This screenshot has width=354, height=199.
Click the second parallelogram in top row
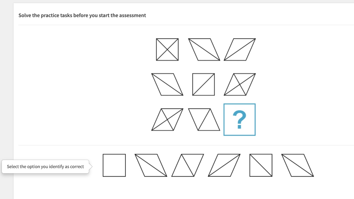[x=205, y=49]
